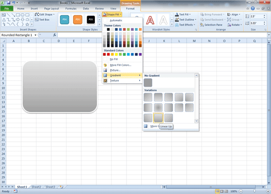Increase the shape height spinner
271x194 pixels.
click(x=264, y=15)
